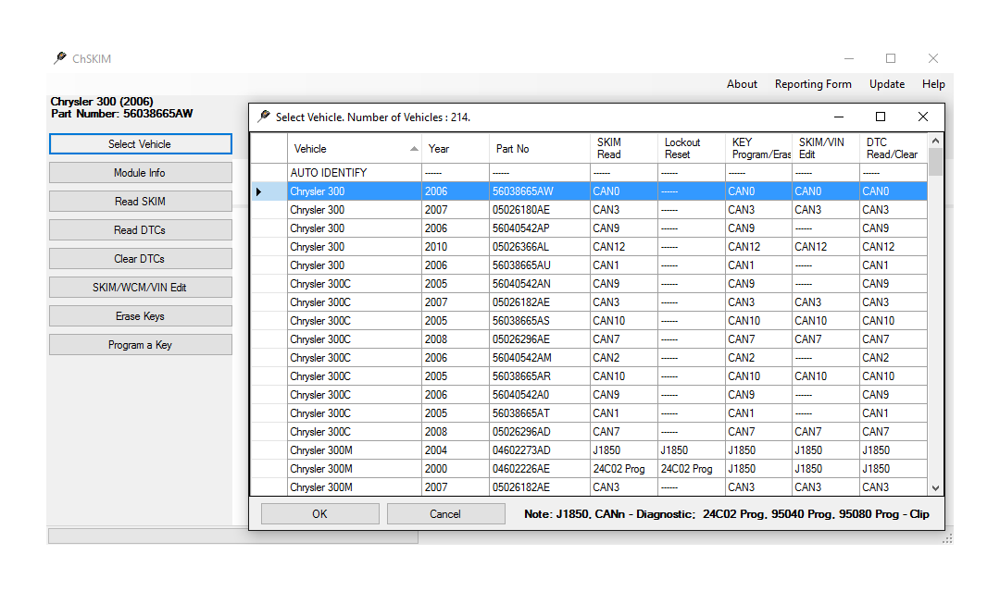
Task: Click the Lockout Reset column header
Action: (692, 148)
